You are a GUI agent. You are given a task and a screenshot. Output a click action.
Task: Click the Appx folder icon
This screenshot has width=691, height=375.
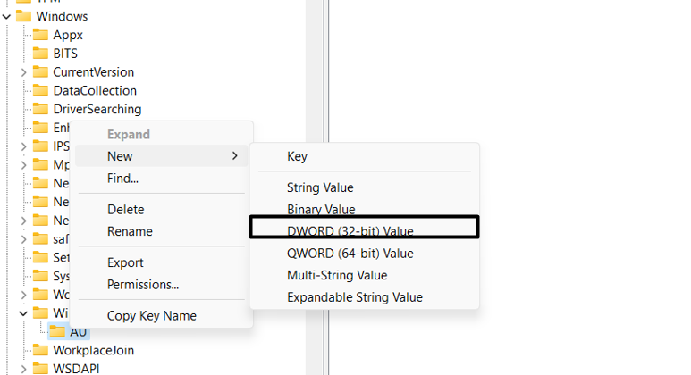(x=39, y=35)
